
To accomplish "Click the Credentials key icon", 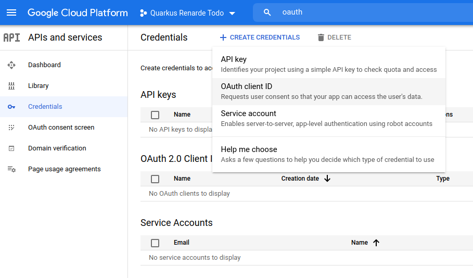I will coord(11,107).
